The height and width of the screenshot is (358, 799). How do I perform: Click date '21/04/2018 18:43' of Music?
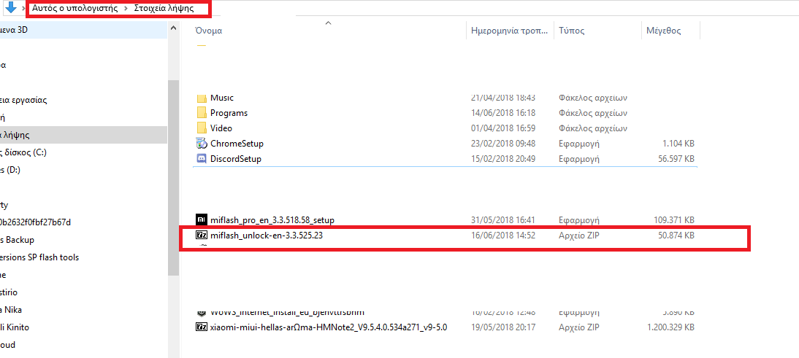click(503, 98)
